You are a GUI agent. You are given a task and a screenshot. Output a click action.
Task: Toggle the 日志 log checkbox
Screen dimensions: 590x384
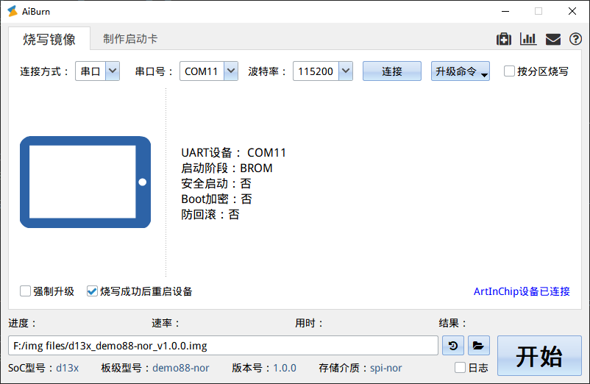[x=461, y=368]
